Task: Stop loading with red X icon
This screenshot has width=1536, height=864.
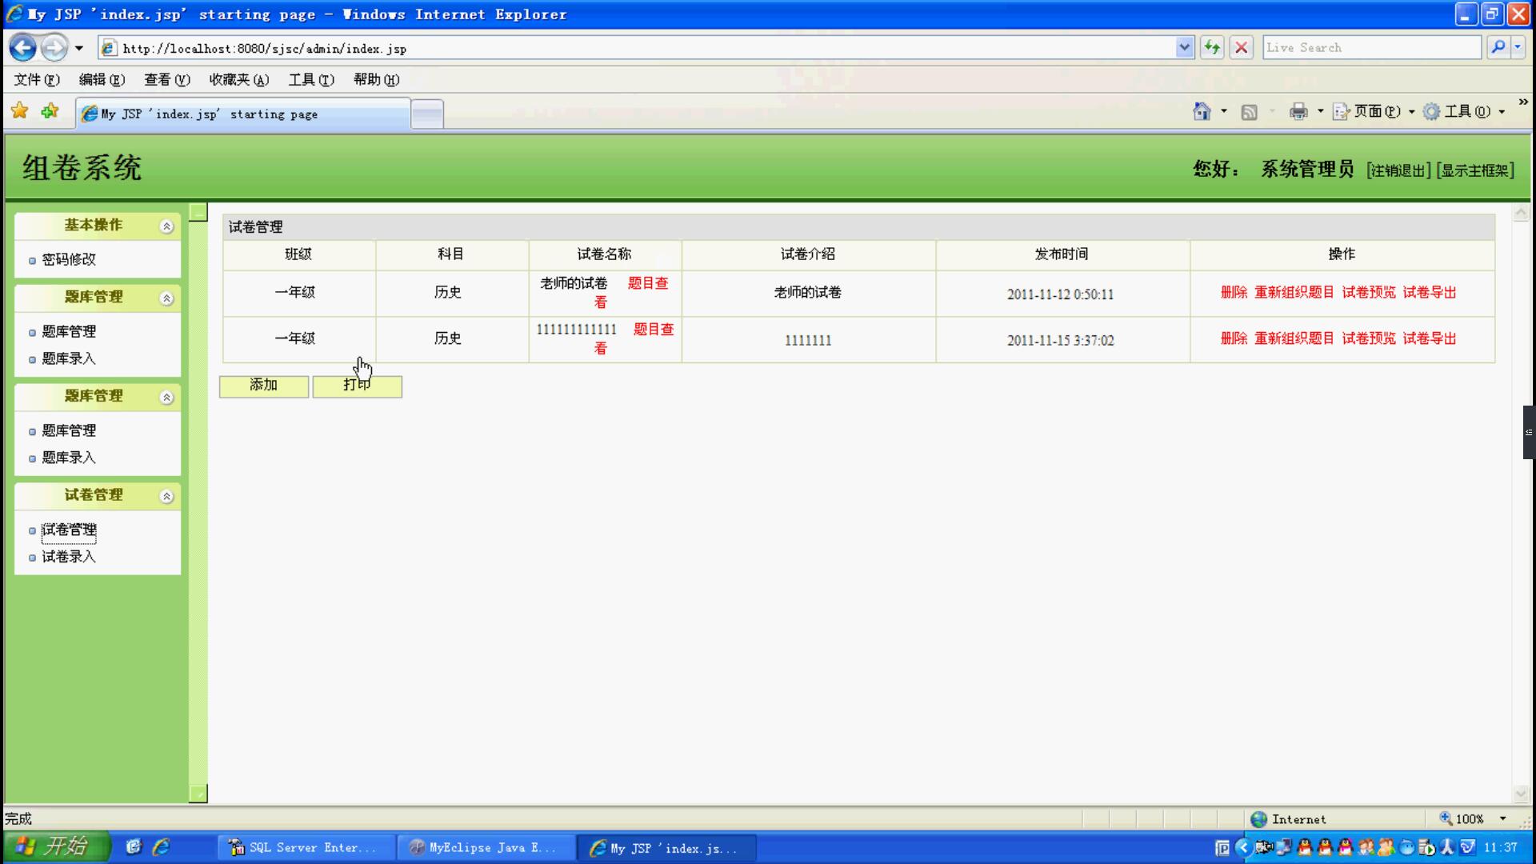Action: coord(1241,48)
